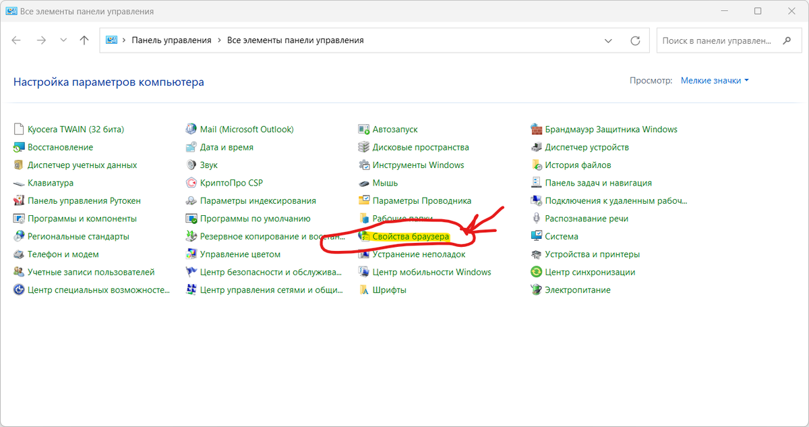
Task: Click the Программы по умолчанию icon
Action: click(191, 219)
